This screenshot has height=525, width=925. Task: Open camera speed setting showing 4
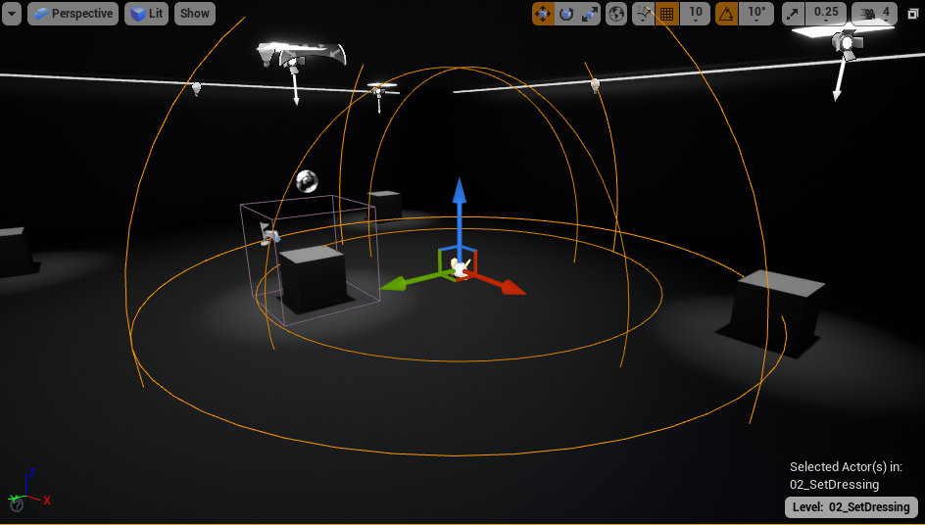[874, 13]
